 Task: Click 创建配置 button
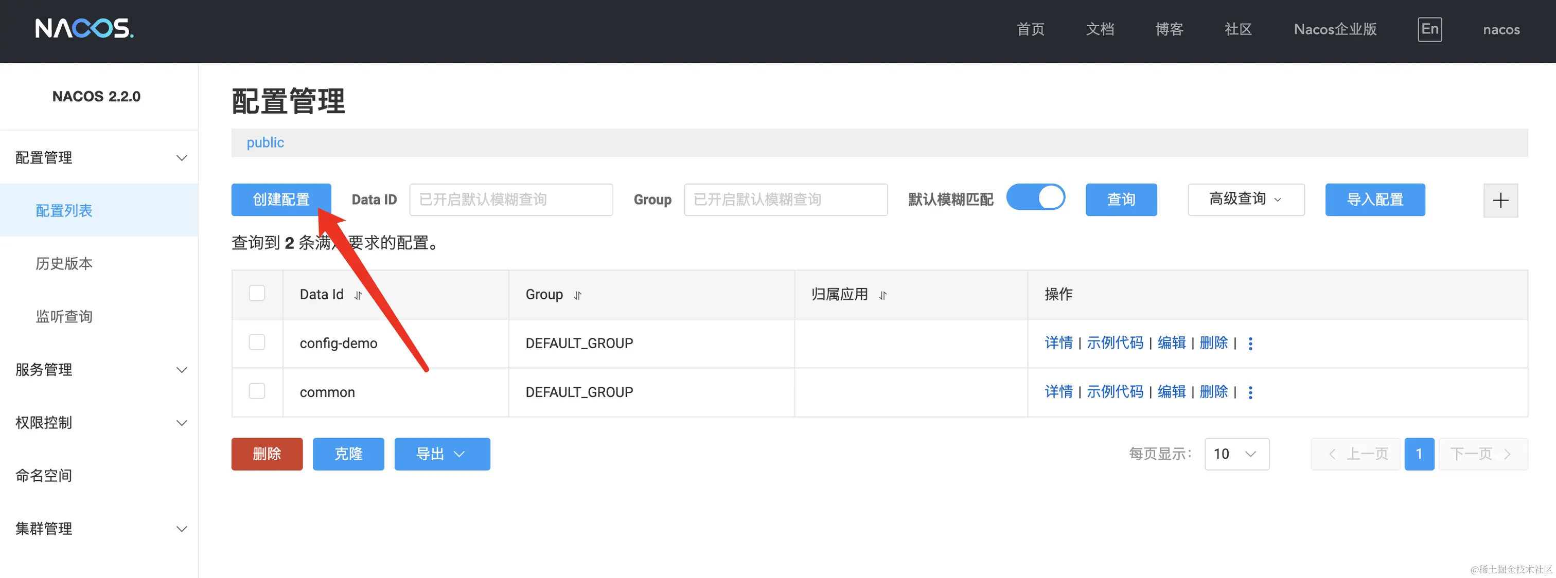[281, 200]
